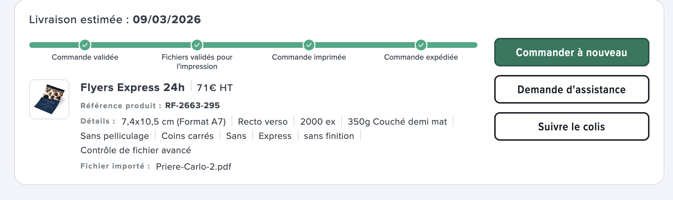Open the imported file Priere-Carlo-2.pdf
This screenshot has height=200, width=673.
pyautogui.click(x=193, y=167)
